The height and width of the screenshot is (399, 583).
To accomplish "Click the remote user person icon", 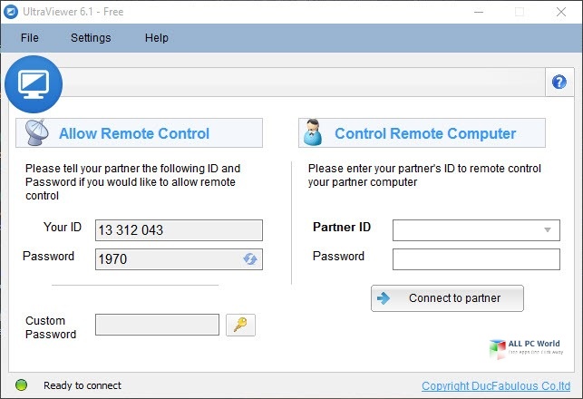I will [x=313, y=132].
